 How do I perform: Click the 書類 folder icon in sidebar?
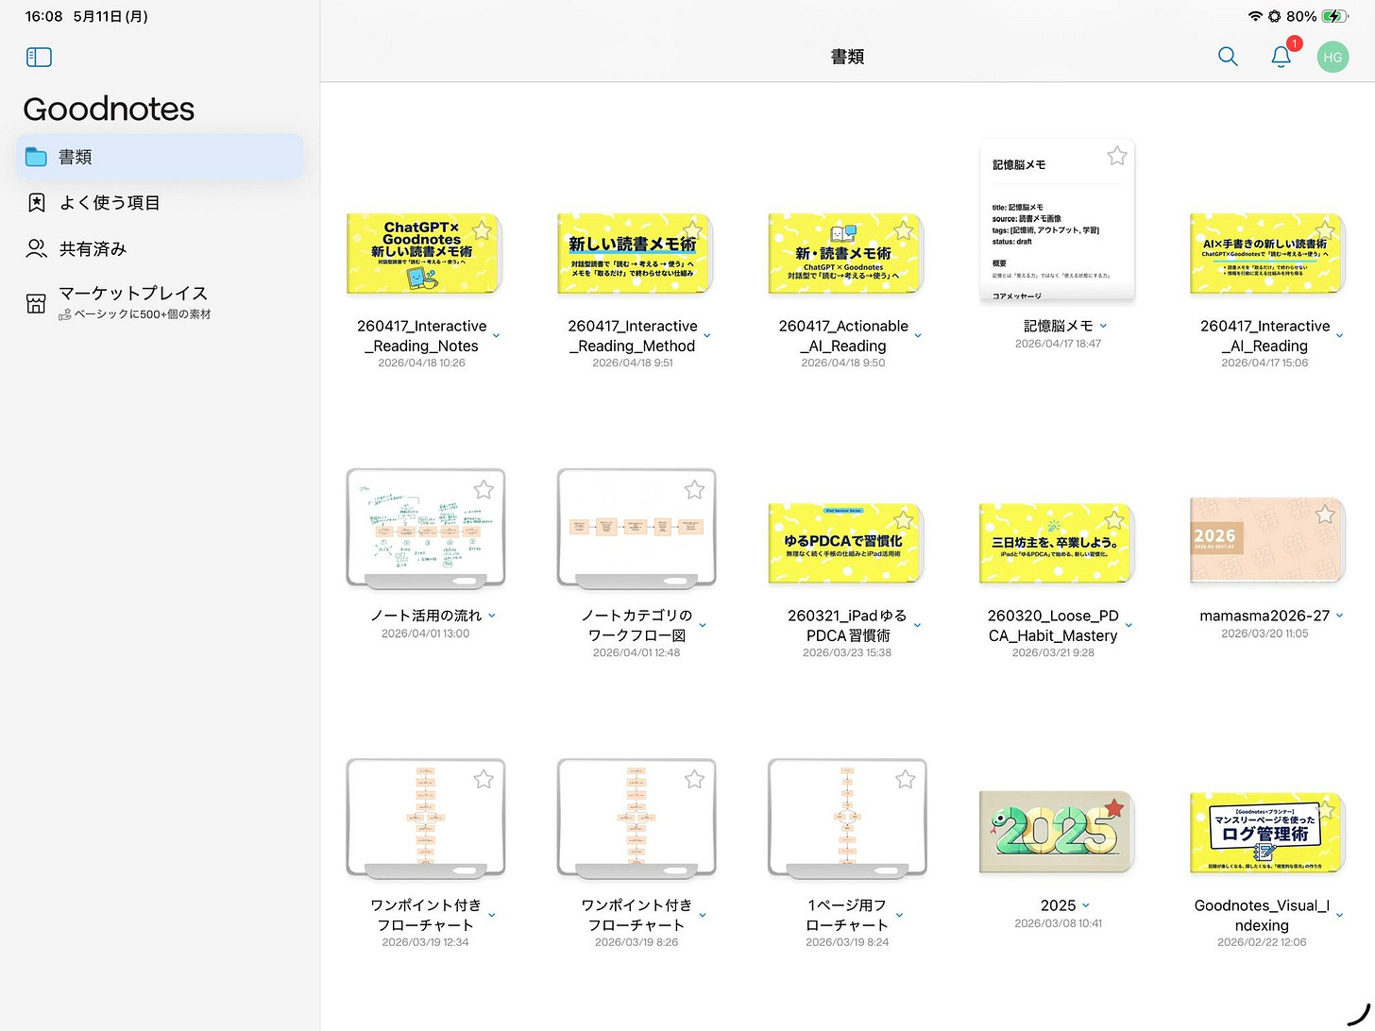pyautogui.click(x=36, y=157)
